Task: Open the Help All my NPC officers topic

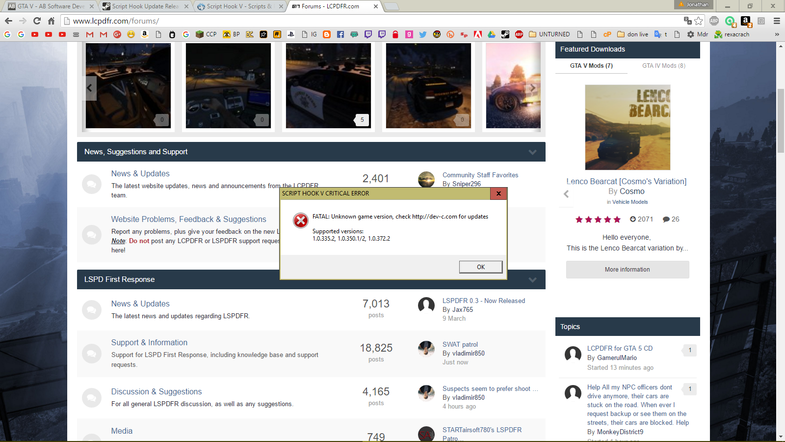Action: coord(638,405)
